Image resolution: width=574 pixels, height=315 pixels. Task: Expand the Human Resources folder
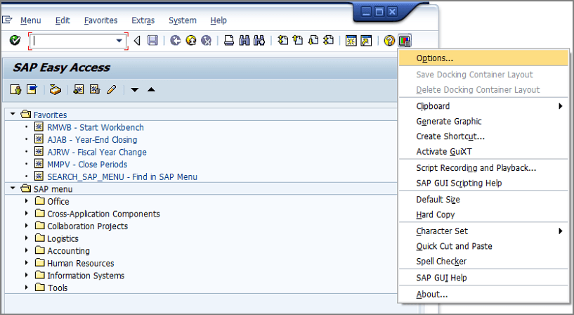(x=27, y=263)
